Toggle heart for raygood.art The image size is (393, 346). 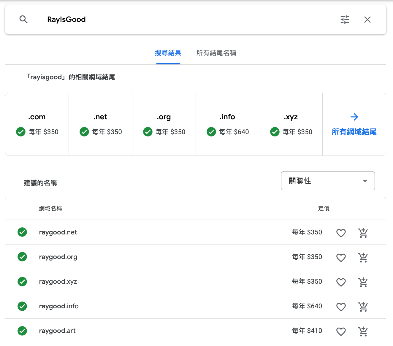pos(341,331)
